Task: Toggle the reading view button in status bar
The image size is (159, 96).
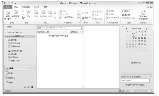Action: 123,91
